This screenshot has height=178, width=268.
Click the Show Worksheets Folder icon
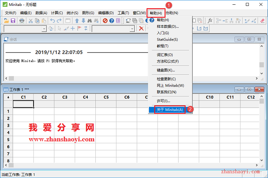(135, 20)
